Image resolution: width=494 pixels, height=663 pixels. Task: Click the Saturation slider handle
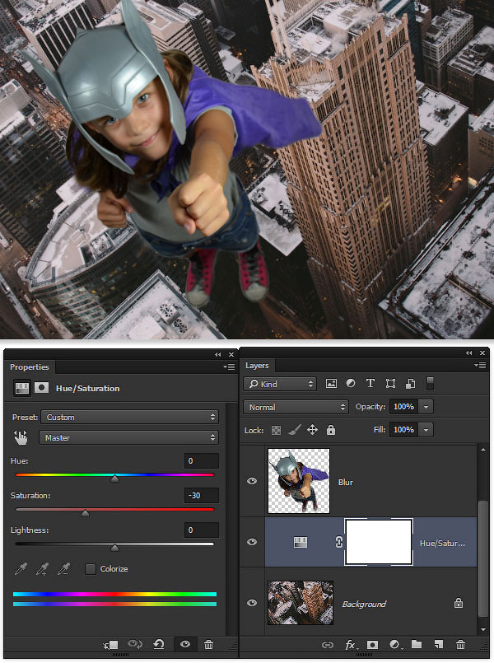[85, 513]
